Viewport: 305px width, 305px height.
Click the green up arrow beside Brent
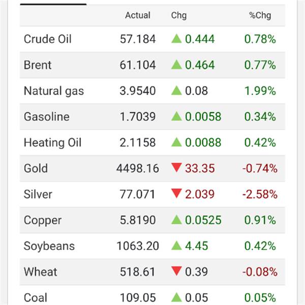pos(176,65)
